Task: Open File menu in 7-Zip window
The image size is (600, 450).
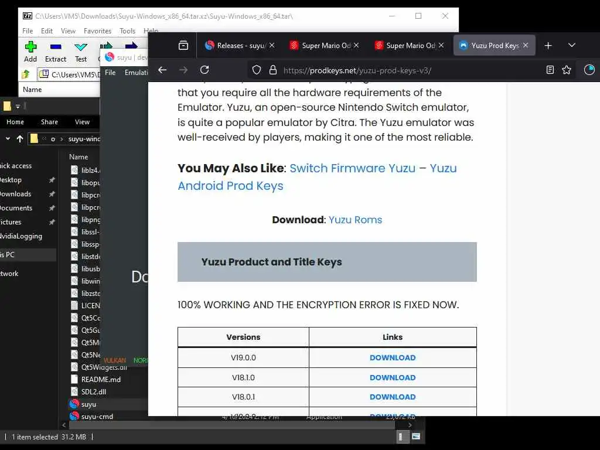Action: 28,31
